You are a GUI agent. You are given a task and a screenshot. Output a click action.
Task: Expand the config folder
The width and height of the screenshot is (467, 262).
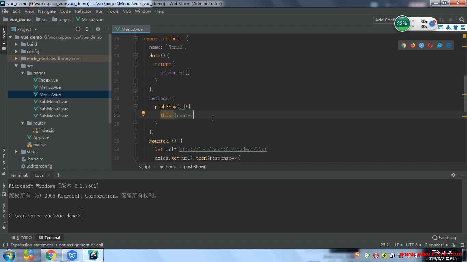click(x=16, y=51)
